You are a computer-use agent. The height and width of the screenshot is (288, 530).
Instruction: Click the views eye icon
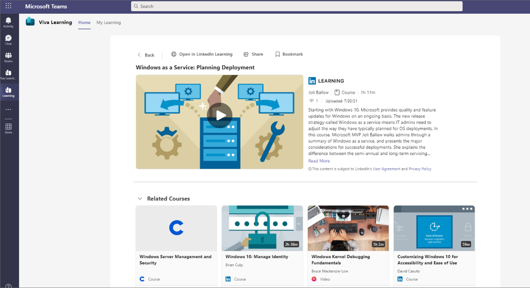click(311, 101)
